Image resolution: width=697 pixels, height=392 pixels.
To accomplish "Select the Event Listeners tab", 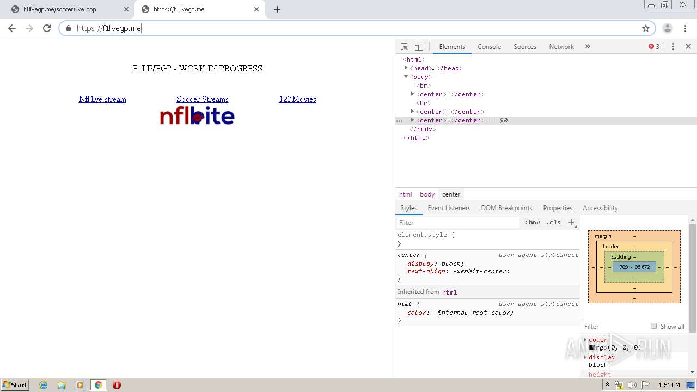I will click(449, 208).
